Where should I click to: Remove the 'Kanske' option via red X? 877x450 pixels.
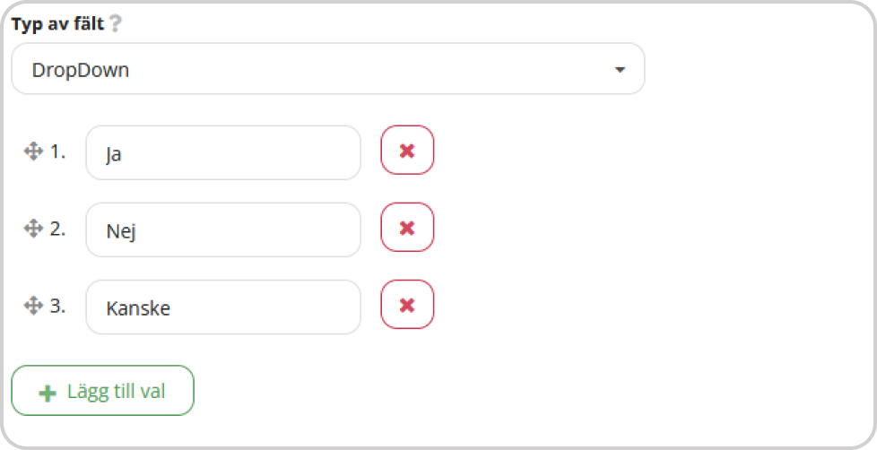407,305
